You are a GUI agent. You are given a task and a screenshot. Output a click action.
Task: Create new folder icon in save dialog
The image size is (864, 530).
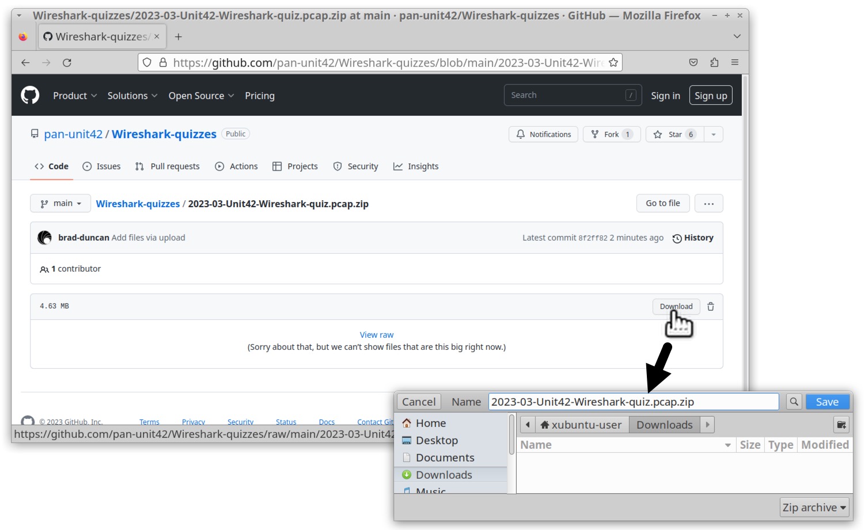(x=842, y=425)
